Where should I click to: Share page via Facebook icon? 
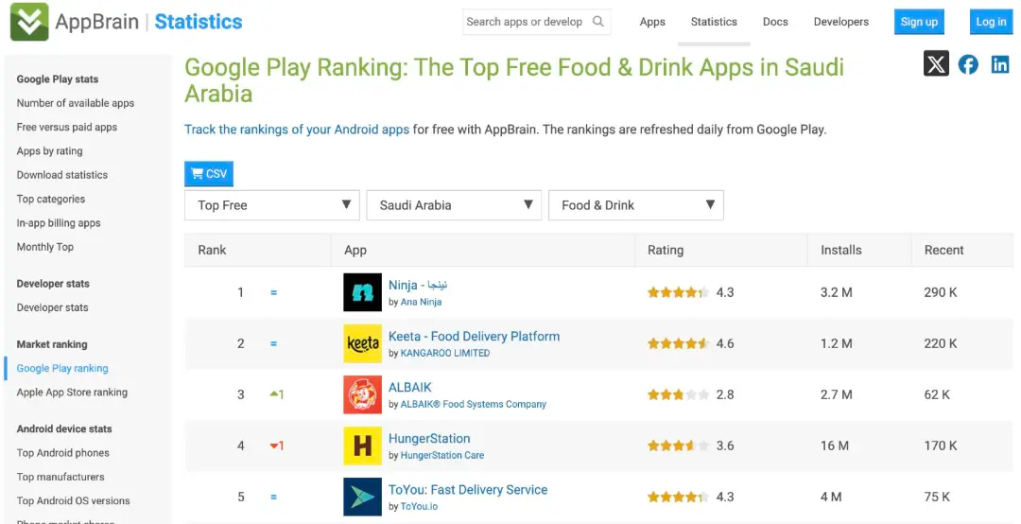[x=968, y=64]
